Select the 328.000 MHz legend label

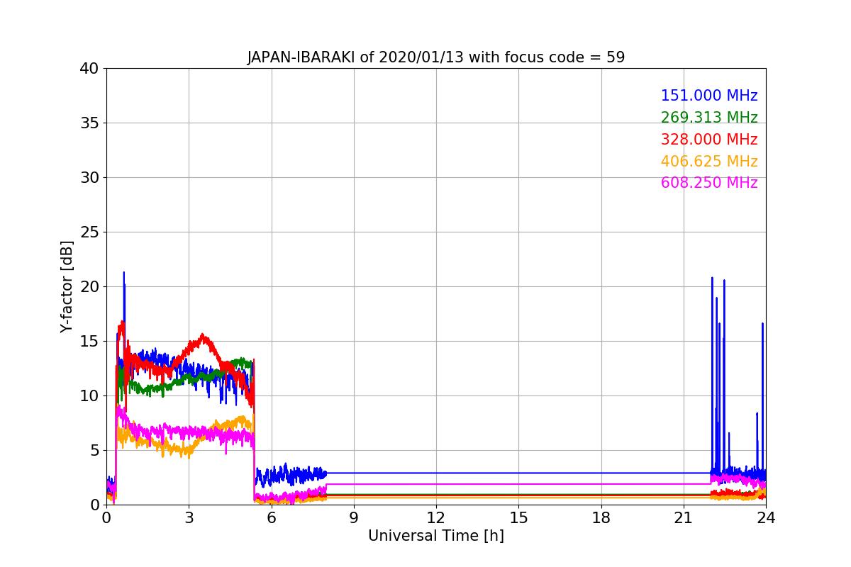709,140
